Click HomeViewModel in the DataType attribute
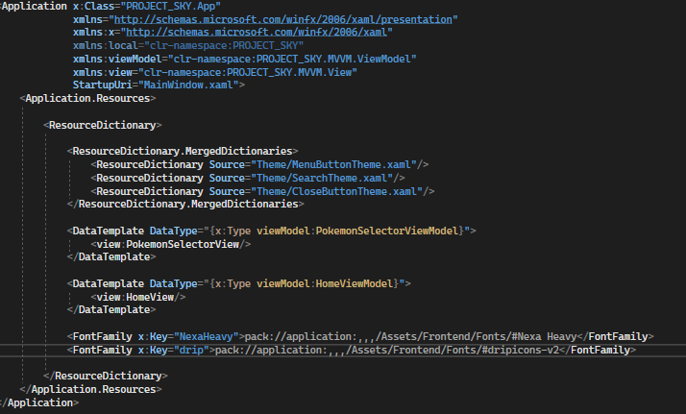The image size is (686, 414). tap(355, 283)
